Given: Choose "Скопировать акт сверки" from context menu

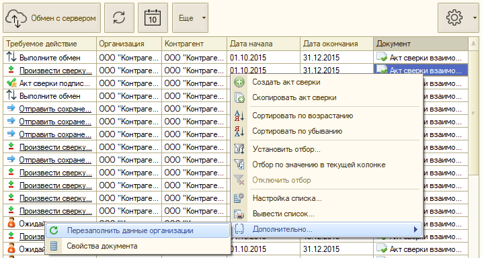Looking at the screenshot, I should [x=327, y=97].
